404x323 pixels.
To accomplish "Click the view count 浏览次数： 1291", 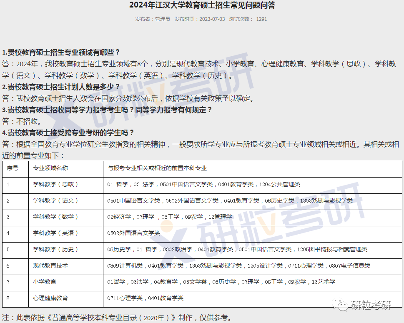I will [x=248, y=19].
